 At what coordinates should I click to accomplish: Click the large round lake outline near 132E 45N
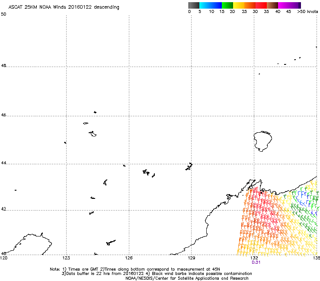click(x=262, y=141)
